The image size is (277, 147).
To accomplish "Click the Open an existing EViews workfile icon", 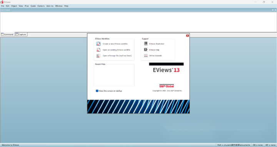I will click(x=98, y=50).
